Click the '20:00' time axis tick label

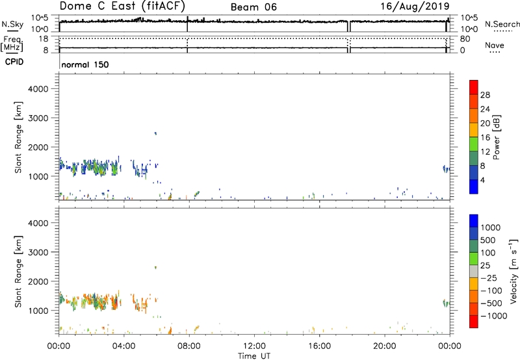385,346
